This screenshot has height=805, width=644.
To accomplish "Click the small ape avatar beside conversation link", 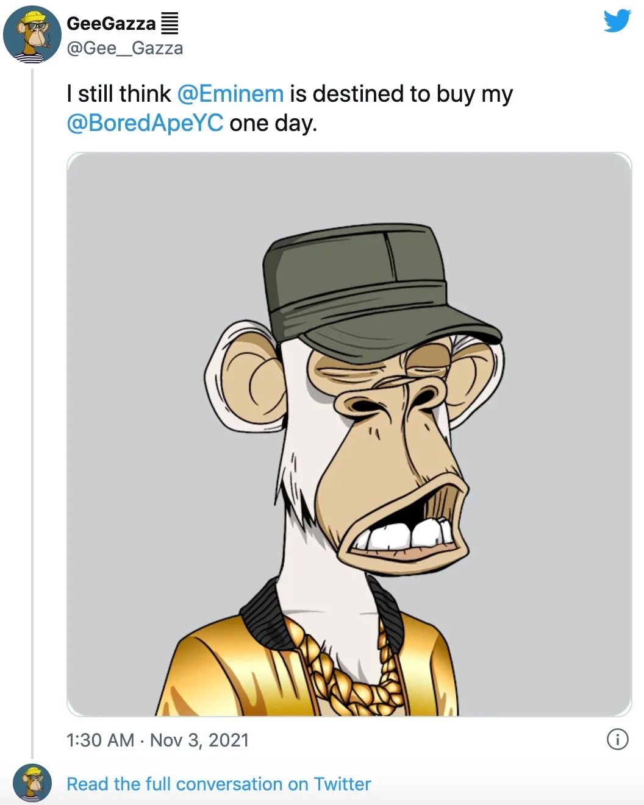I will tap(32, 782).
